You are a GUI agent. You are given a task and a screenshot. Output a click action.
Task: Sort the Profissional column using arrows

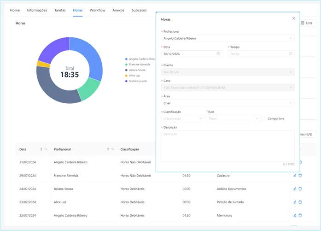(108, 149)
